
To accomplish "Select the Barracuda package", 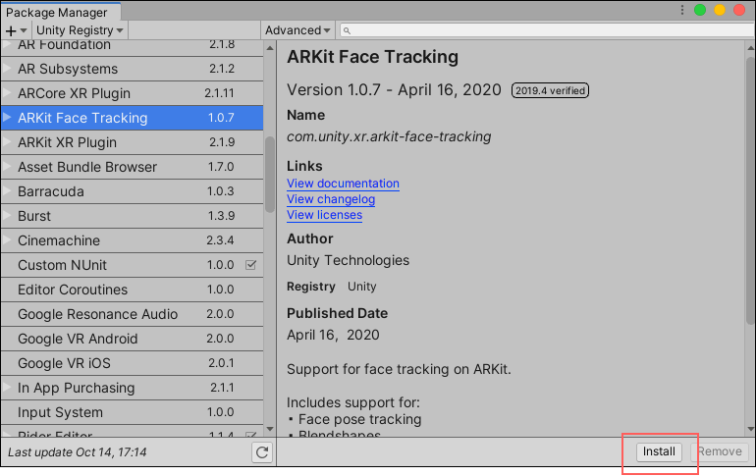I will click(133, 191).
